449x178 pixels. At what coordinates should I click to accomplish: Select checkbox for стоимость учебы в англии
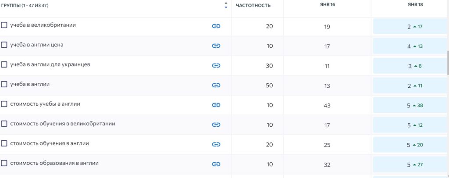click(4, 104)
